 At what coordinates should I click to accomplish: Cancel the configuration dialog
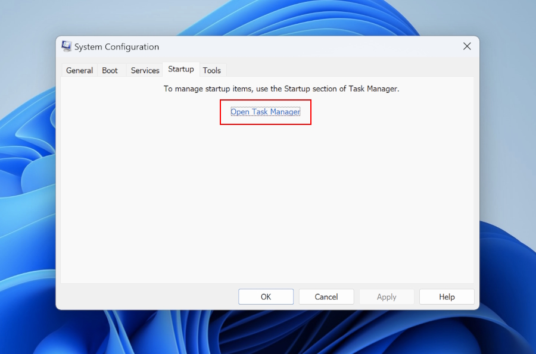(x=326, y=297)
